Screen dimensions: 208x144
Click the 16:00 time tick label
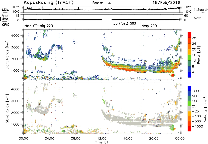point(128,139)
